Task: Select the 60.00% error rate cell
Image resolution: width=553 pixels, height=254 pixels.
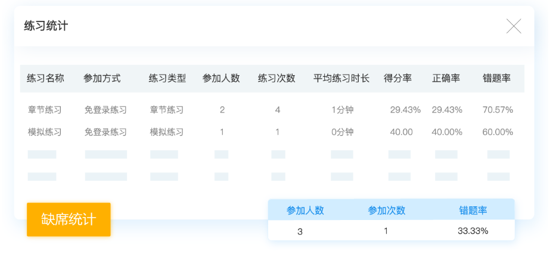Action: point(498,132)
